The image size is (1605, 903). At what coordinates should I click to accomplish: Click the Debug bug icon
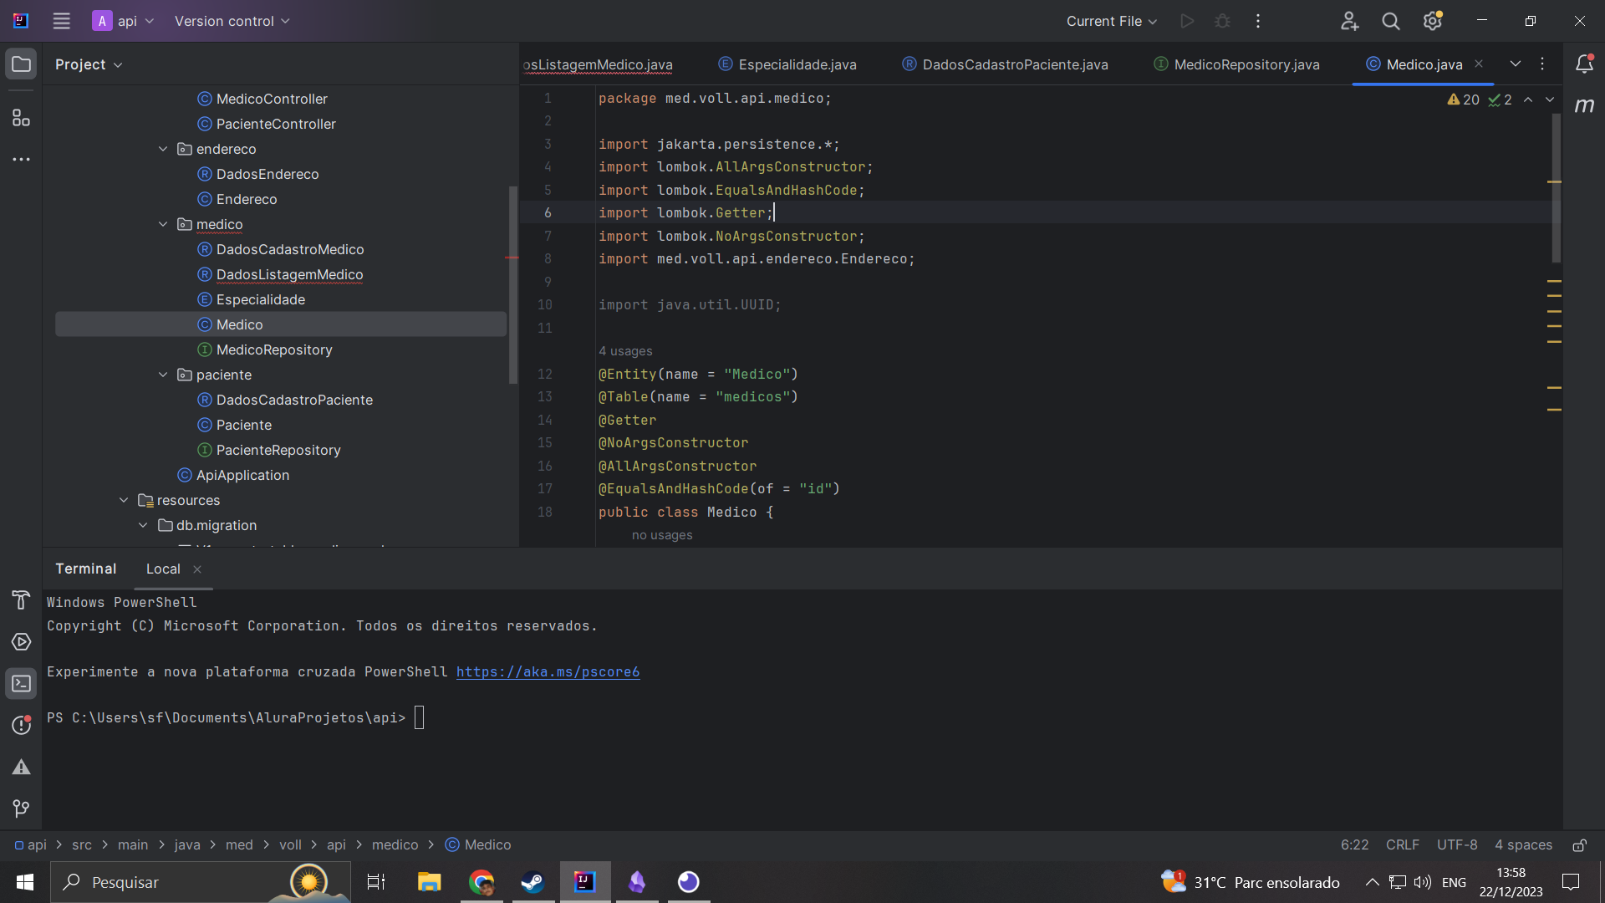click(x=1222, y=21)
